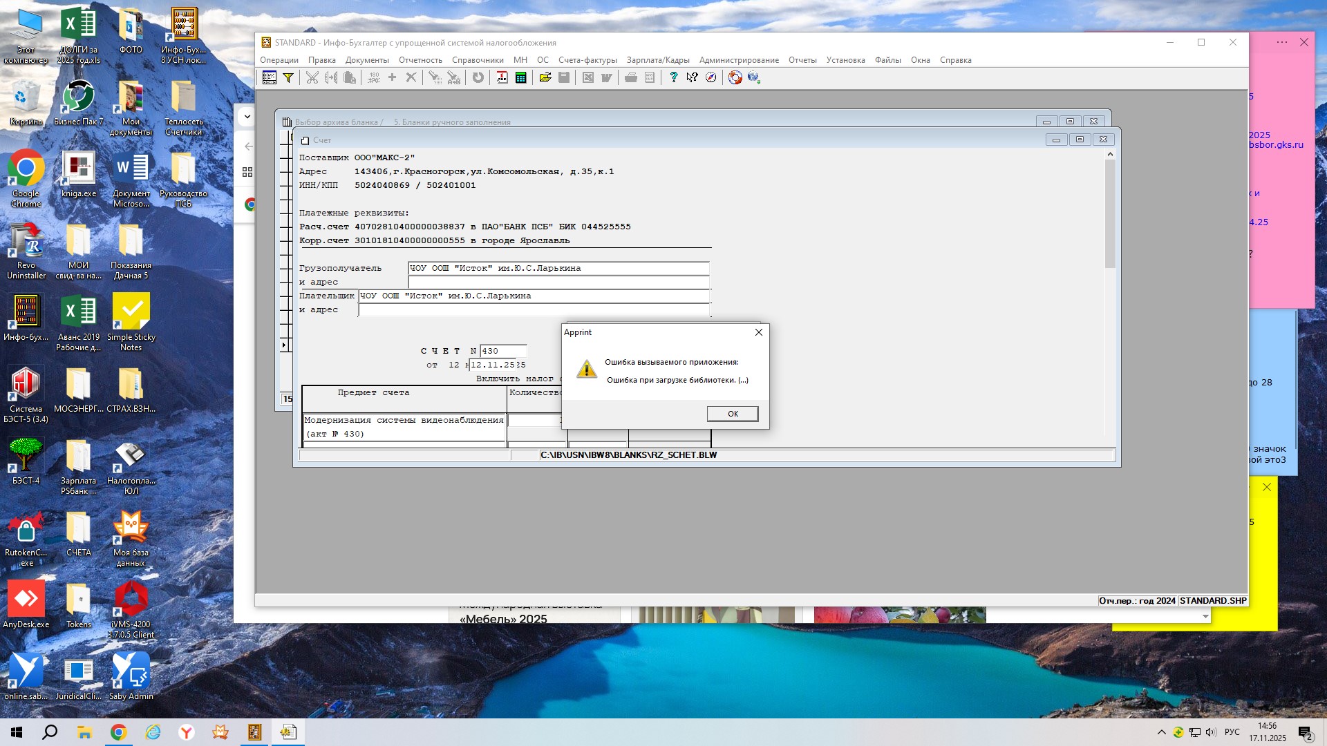Open the Справочники menu

tap(478, 60)
